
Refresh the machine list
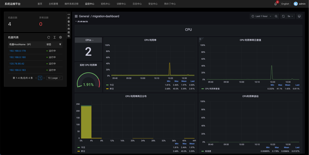pos(49,37)
